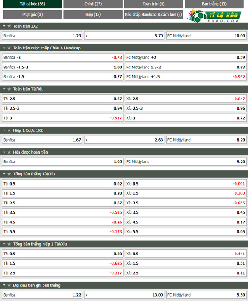Choose Xỉu 3.5 at 0.45
248x303 pixels.
tap(186, 212)
